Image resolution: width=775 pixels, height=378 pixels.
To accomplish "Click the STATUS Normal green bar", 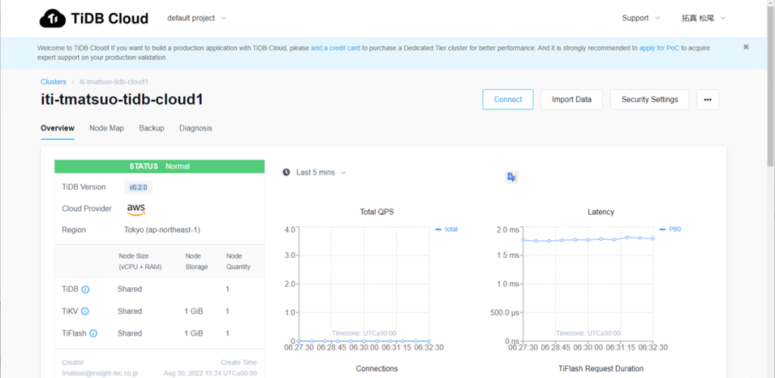I will [159, 166].
